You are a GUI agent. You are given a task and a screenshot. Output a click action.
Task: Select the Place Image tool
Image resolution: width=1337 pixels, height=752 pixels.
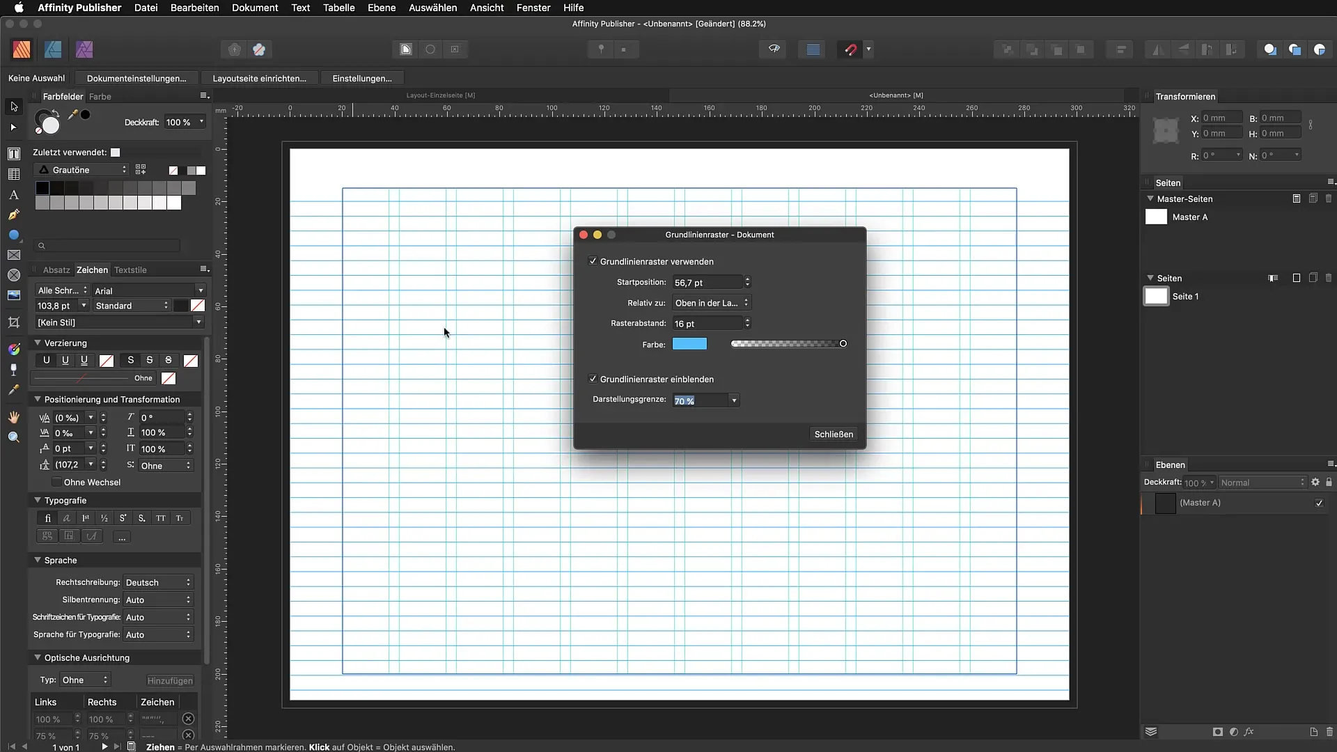(13, 295)
